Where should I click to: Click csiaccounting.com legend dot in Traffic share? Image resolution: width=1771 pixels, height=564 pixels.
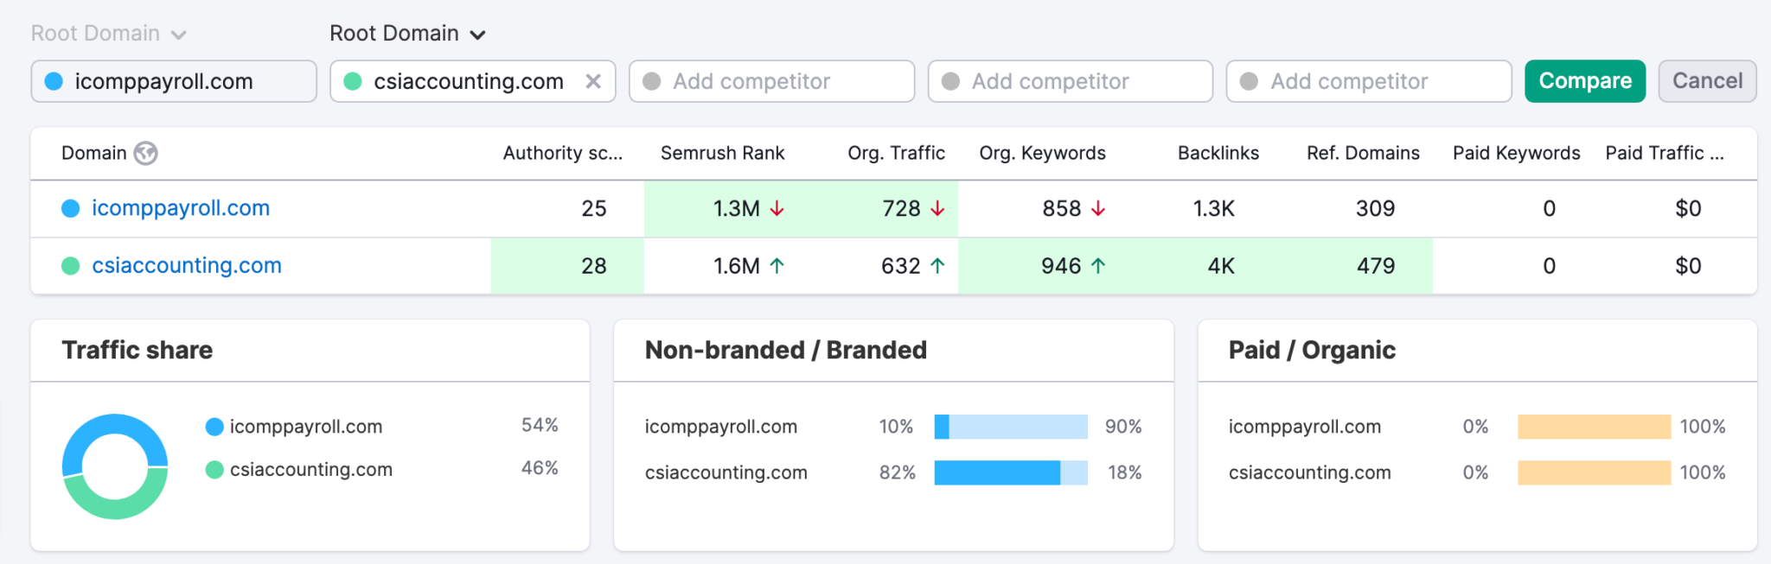pyautogui.click(x=214, y=470)
